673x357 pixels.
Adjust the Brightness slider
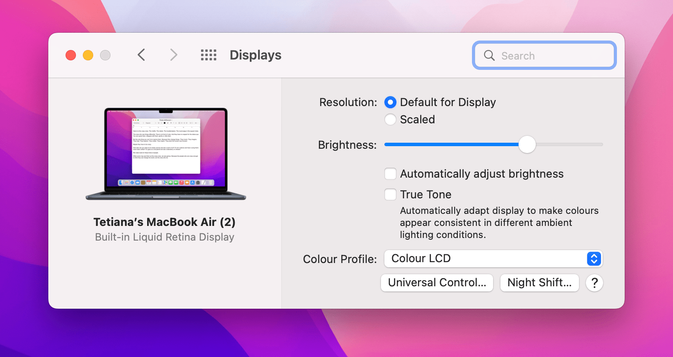(x=527, y=144)
